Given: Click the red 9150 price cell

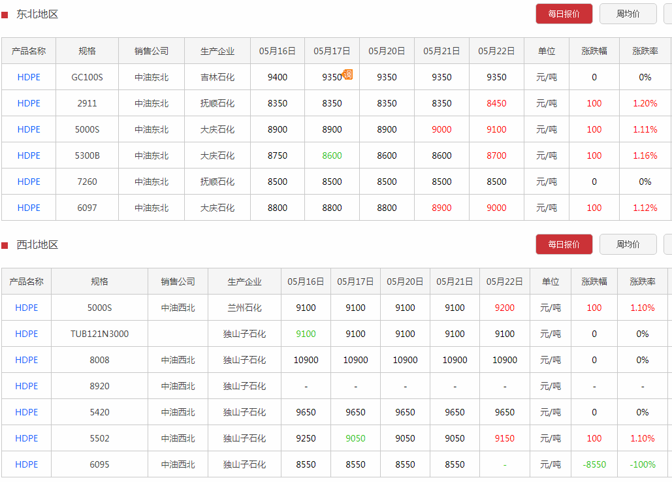Looking at the screenshot, I should click(x=505, y=438).
